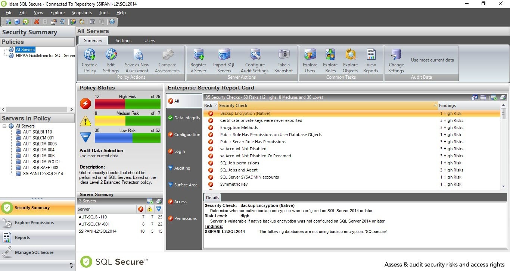The width and height of the screenshot is (510, 271).
Task: Select AUT-SQLCM-001 row in Server Summary
Action: [x=120, y=224]
